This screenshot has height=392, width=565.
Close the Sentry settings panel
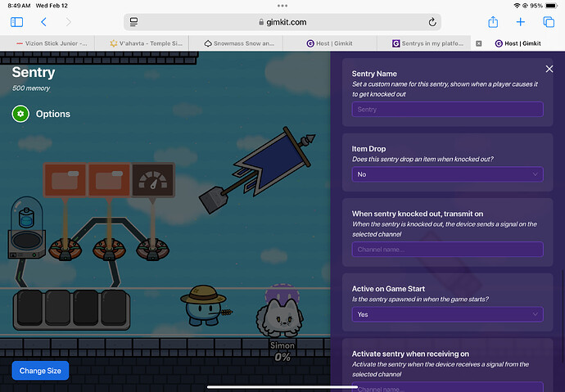pyautogui.click(x=549, y=70)
